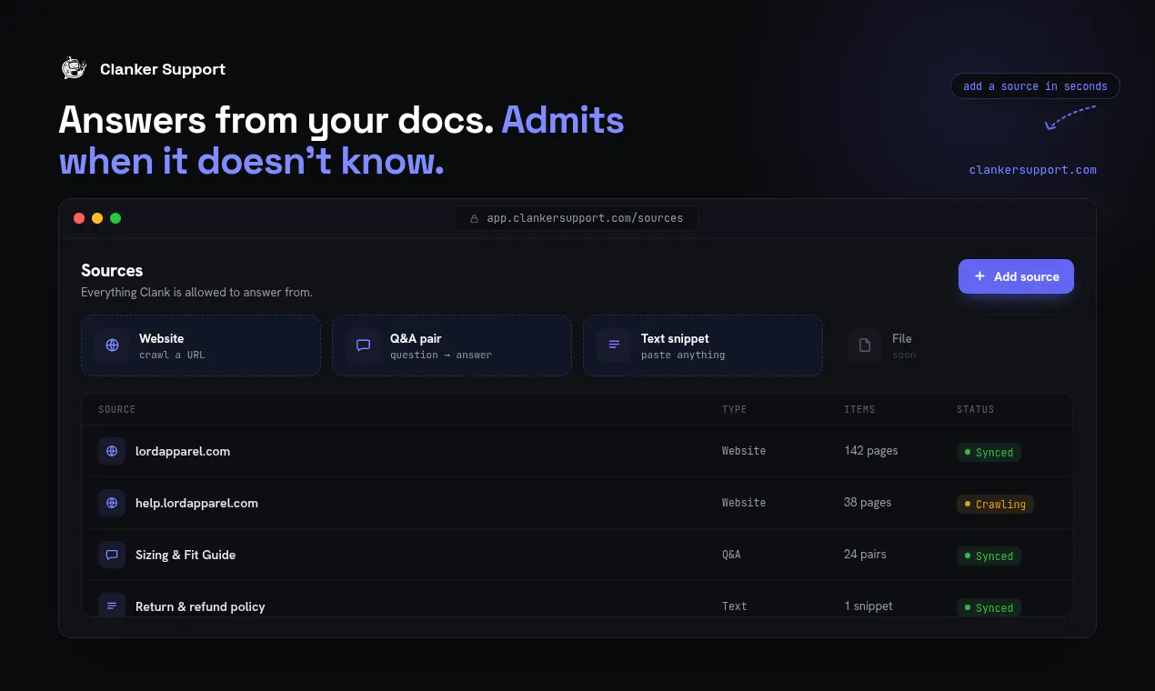Image resolution: width=1155 pixels, height=691 pixels.
Task: Click the plus icon in Add source button
Action: pyautogui.click(x=979, y=276)
